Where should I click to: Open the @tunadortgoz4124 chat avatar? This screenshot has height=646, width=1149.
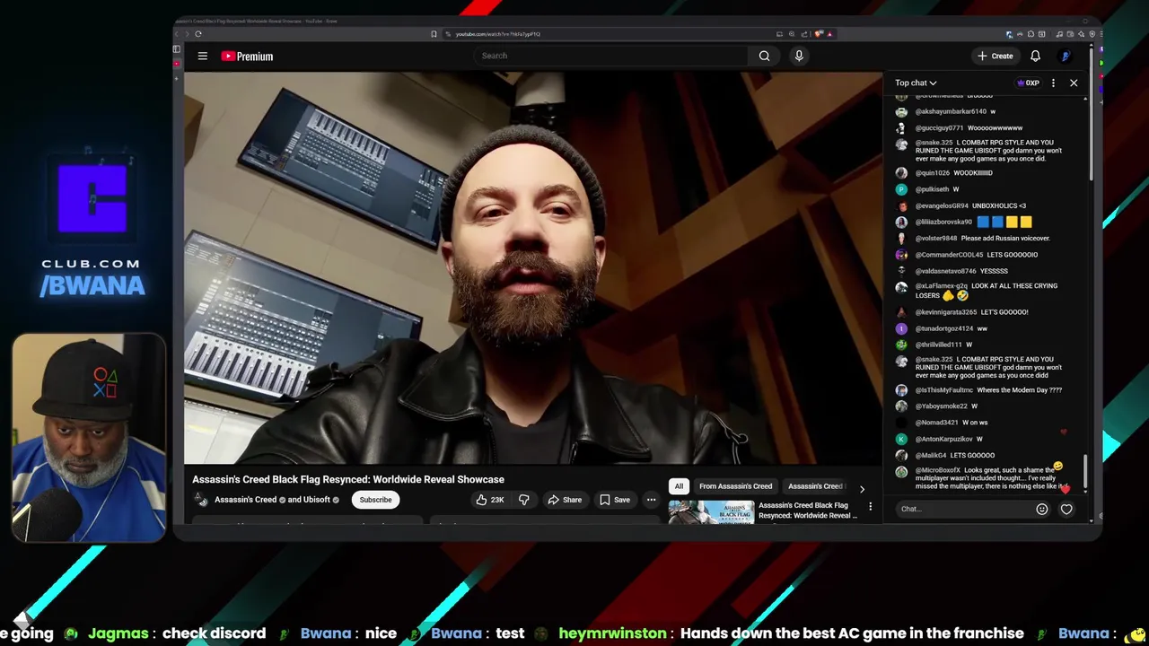901,328
